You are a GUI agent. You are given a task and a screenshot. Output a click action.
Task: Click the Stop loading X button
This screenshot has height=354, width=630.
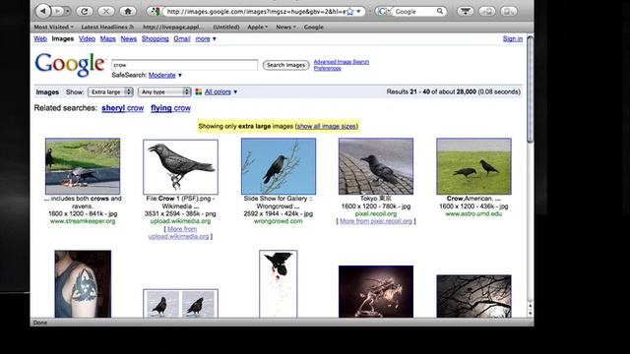pyautogui.click(x=106, y=11)
